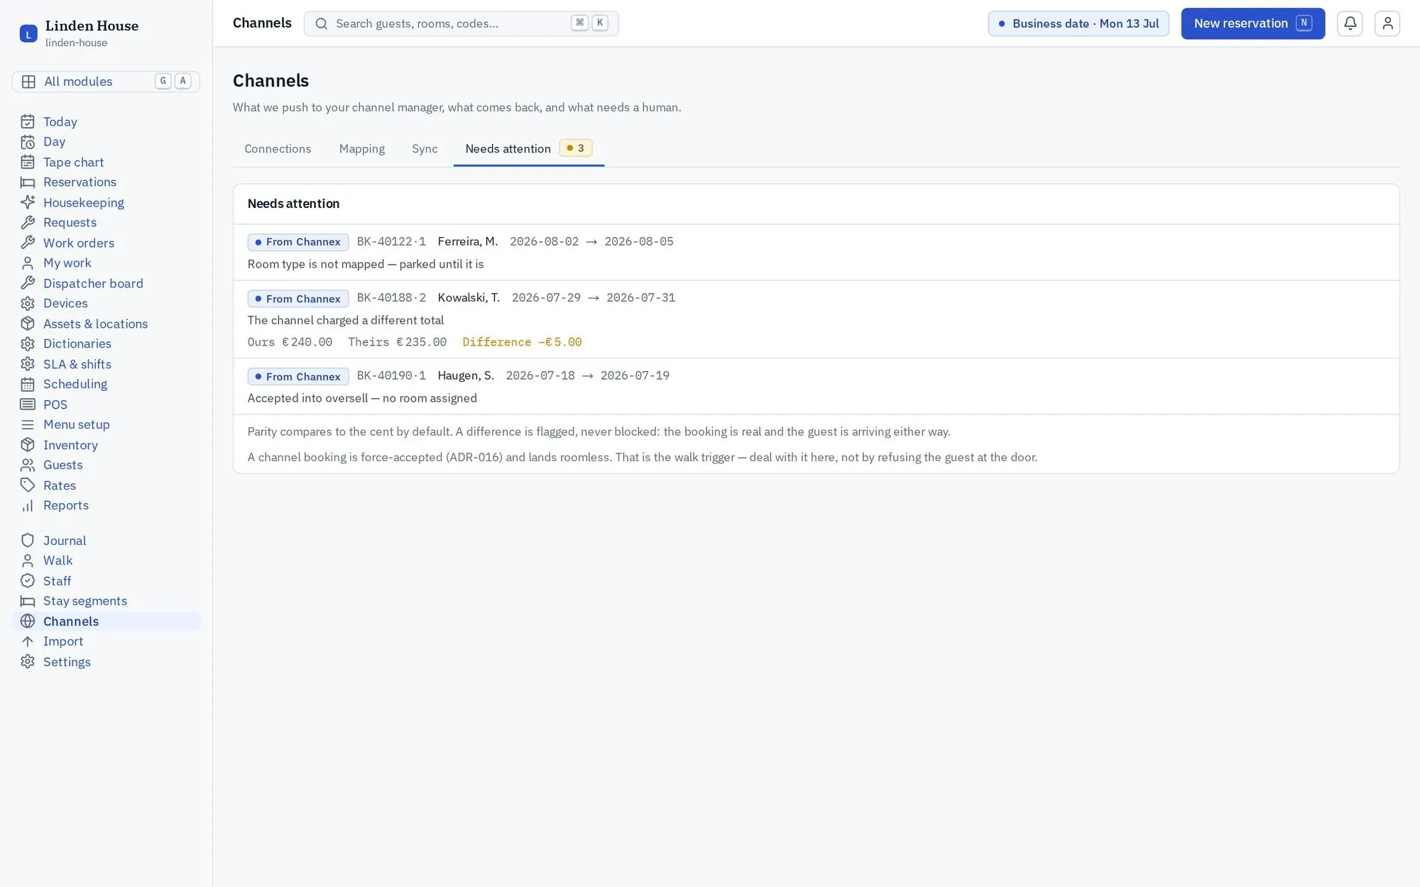Image resolution: width=1420 pixels, height=887 pixels.
Task: Open booking BK-40188·2 for Kowalski, T.
Action: click(816, 319)
